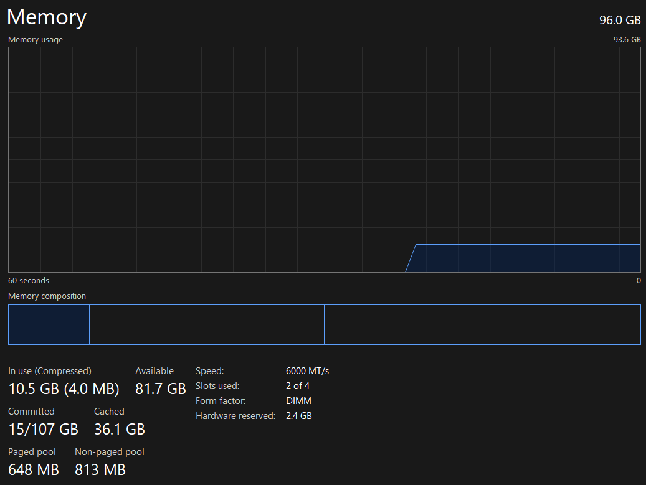Click the memory usage history graph
646x485 pixels.
click(x=324, y=159)
